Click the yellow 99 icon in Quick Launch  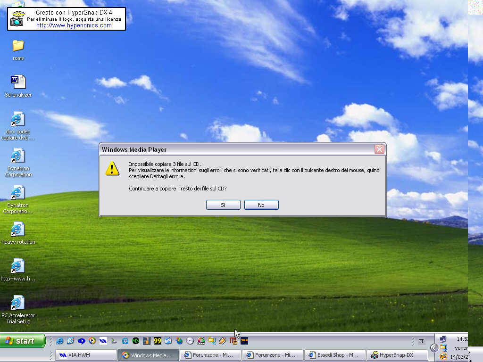[x=158, y=341]
